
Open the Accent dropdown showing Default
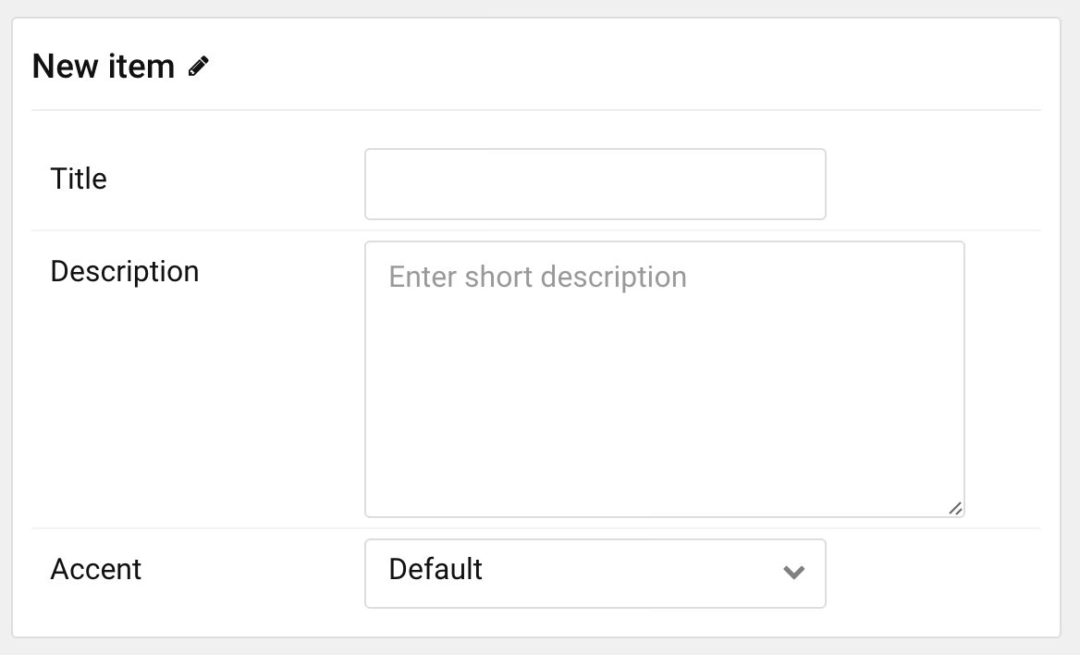coord(595,574)
